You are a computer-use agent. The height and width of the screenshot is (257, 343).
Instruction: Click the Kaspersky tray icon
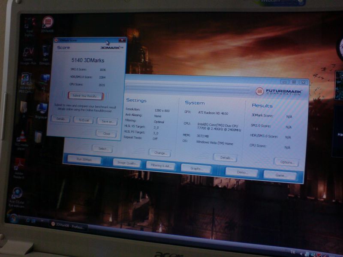point(319,254)
